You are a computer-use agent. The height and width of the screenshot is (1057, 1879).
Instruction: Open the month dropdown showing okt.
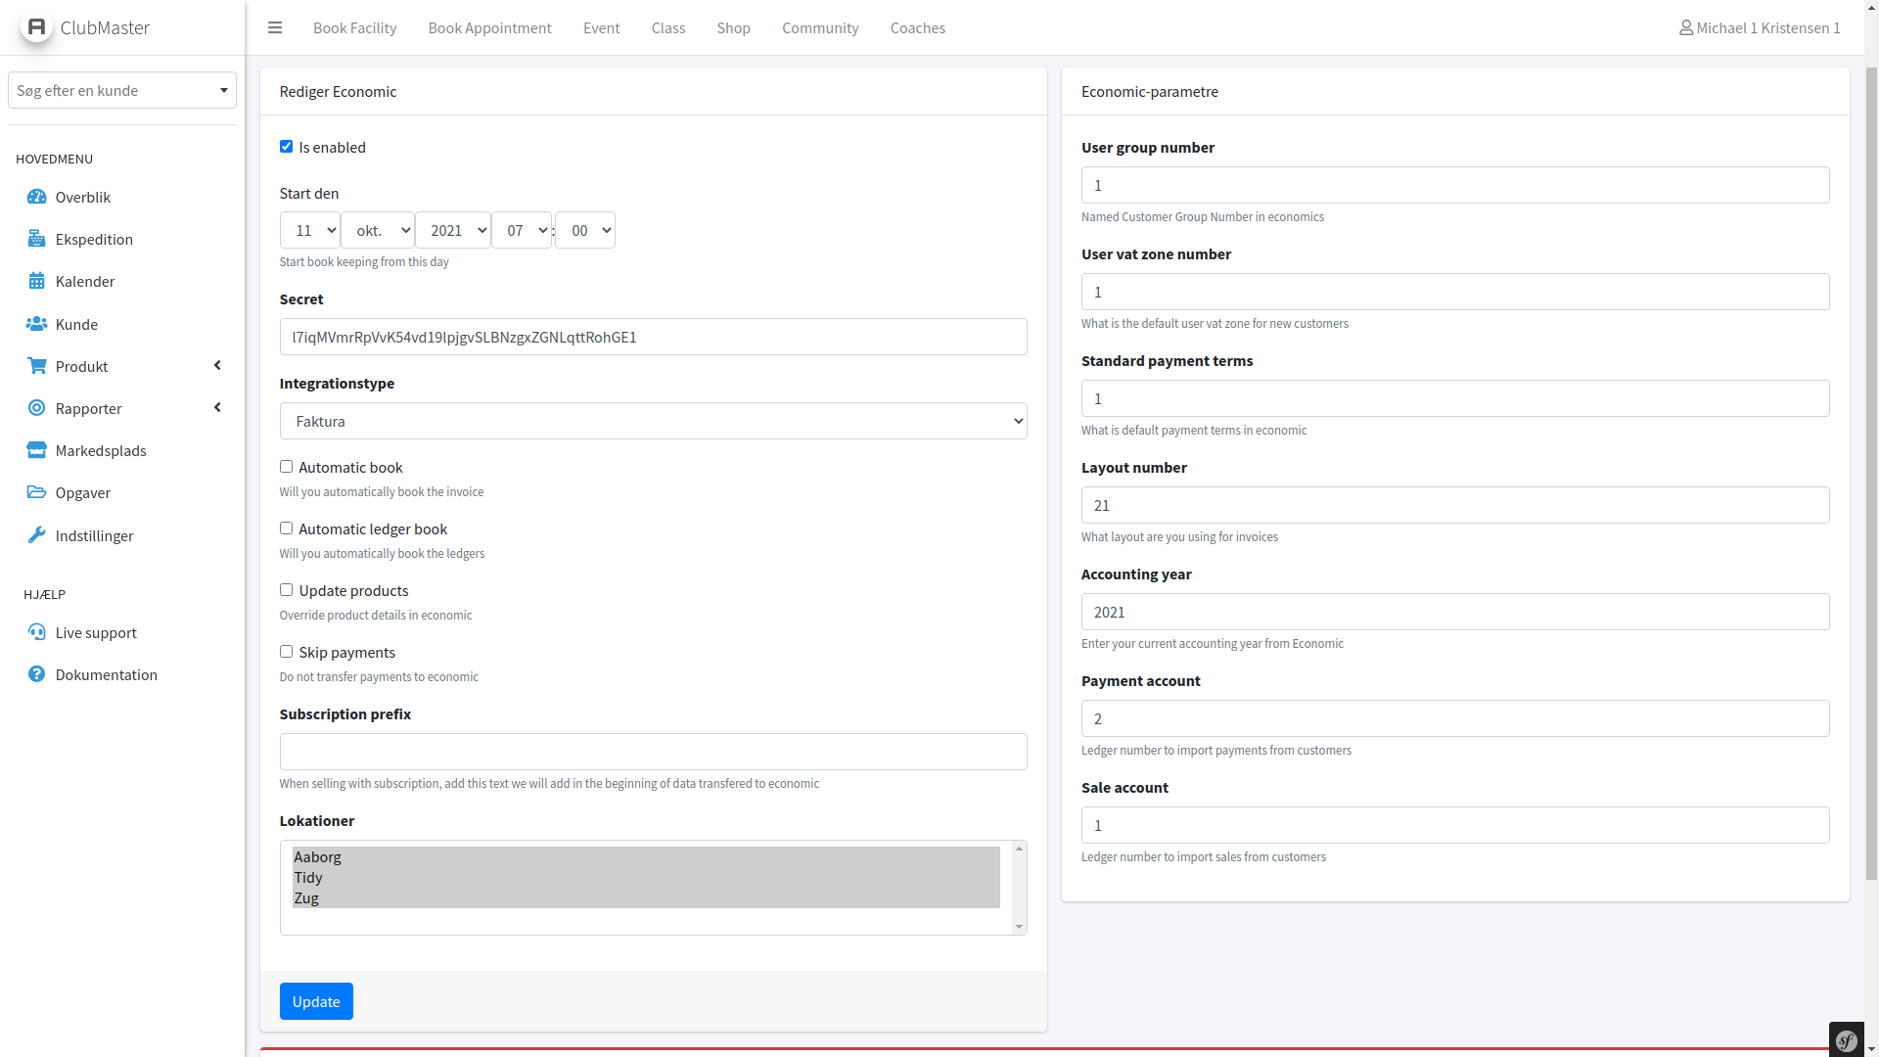pos(378,230)
